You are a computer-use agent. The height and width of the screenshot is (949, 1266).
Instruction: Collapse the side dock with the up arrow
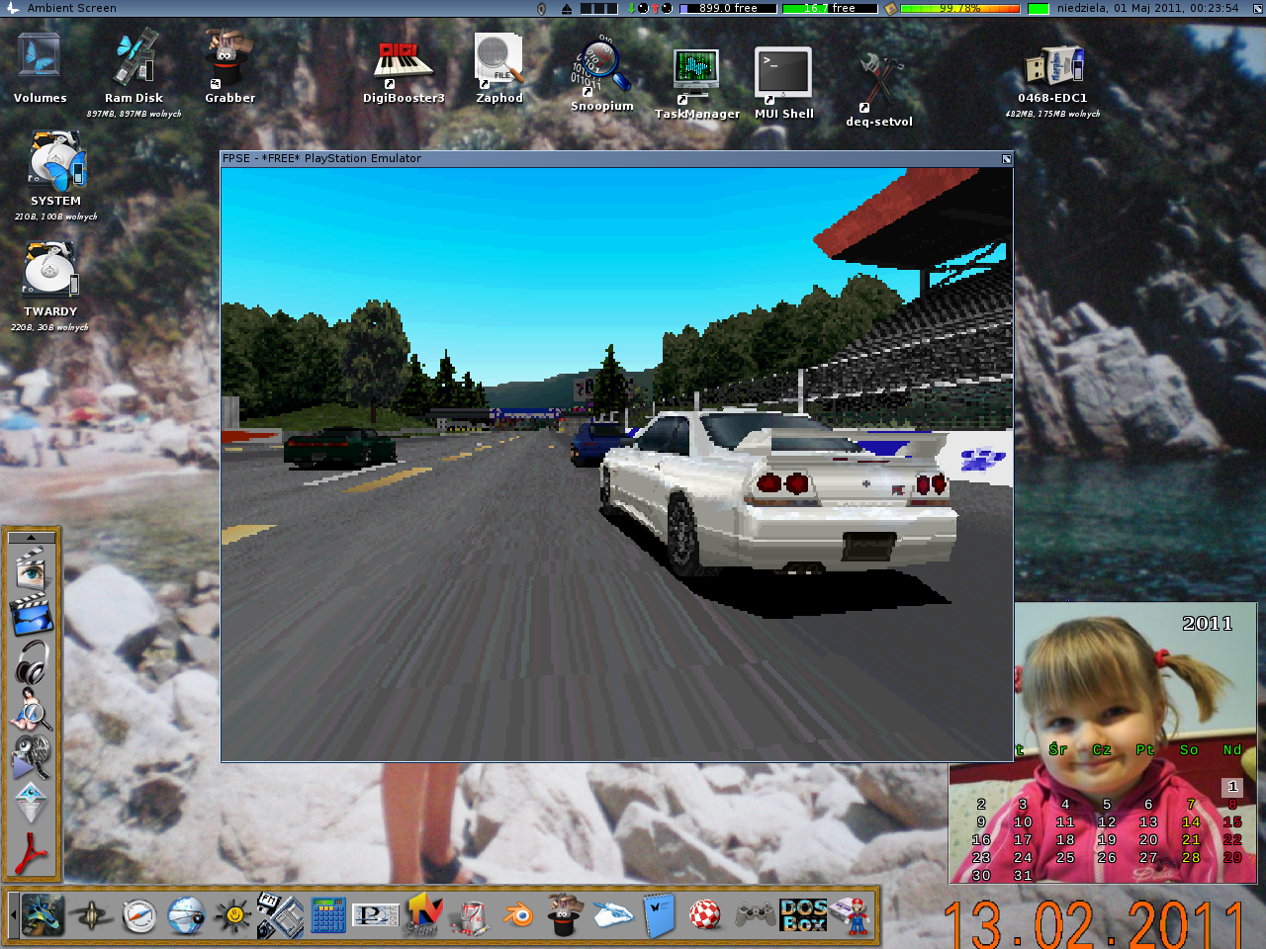pos(31,538)
